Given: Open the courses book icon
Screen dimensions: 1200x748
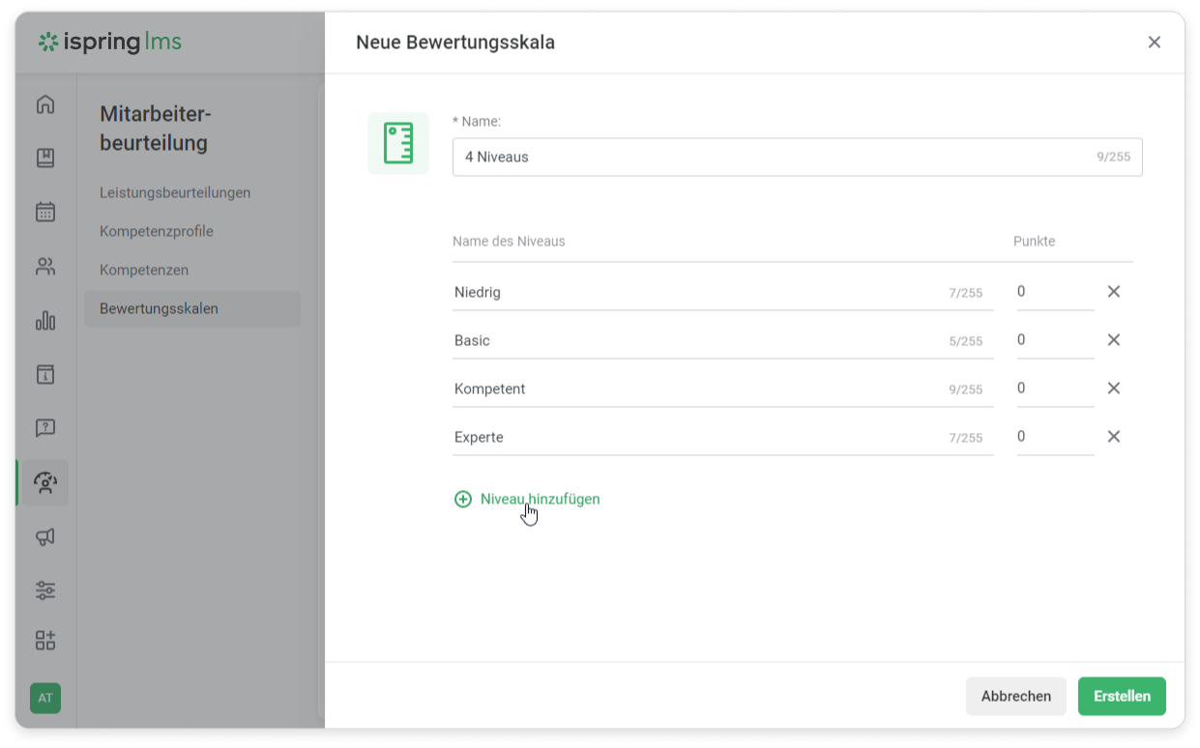Looking at the screenshot, I should (x=45, y=158).
